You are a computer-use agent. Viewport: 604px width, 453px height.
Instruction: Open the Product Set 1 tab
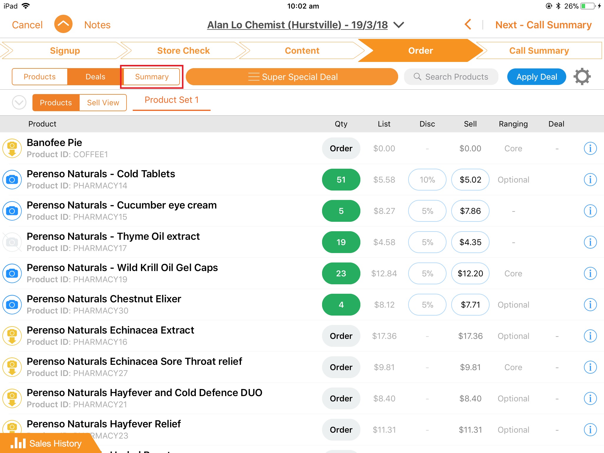(x=171, y=100)
